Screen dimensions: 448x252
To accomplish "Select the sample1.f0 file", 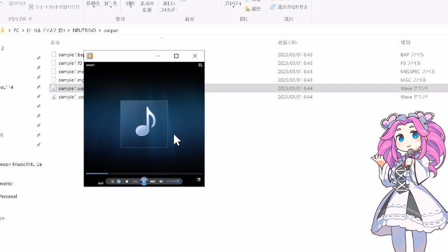I will (70, 63).
